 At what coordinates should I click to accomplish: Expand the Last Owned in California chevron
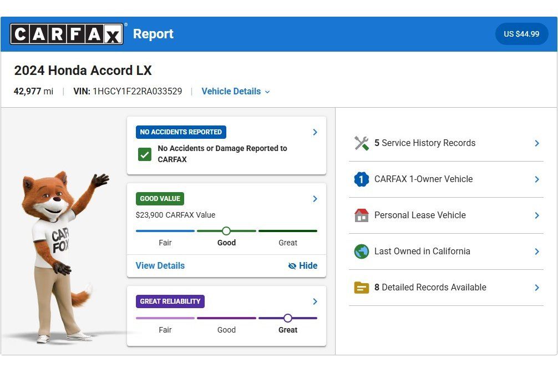[x=537, y=252]
